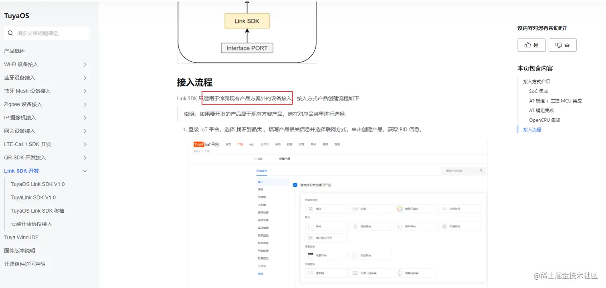Jump to OpenCPU 集成 in page contents
The width and height of the screenshot is (606, 288).
coord(544,120)
